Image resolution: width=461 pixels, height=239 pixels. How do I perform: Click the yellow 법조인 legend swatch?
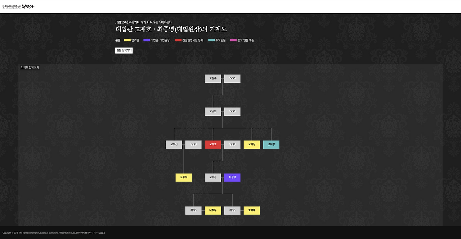(127, 40)
